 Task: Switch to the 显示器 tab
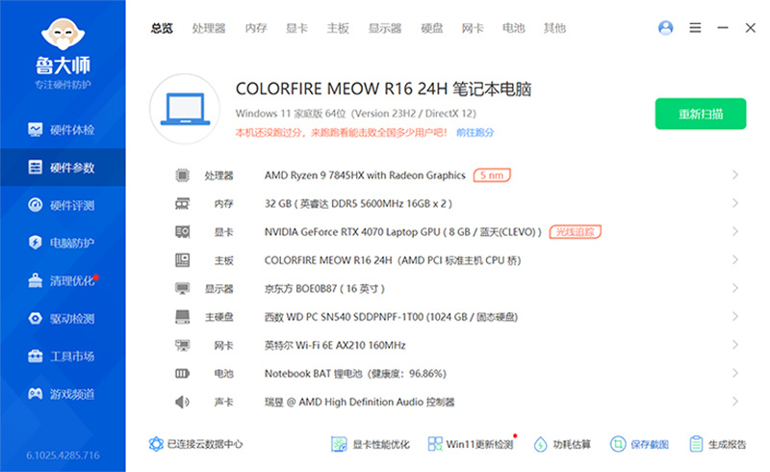point(385,29)
